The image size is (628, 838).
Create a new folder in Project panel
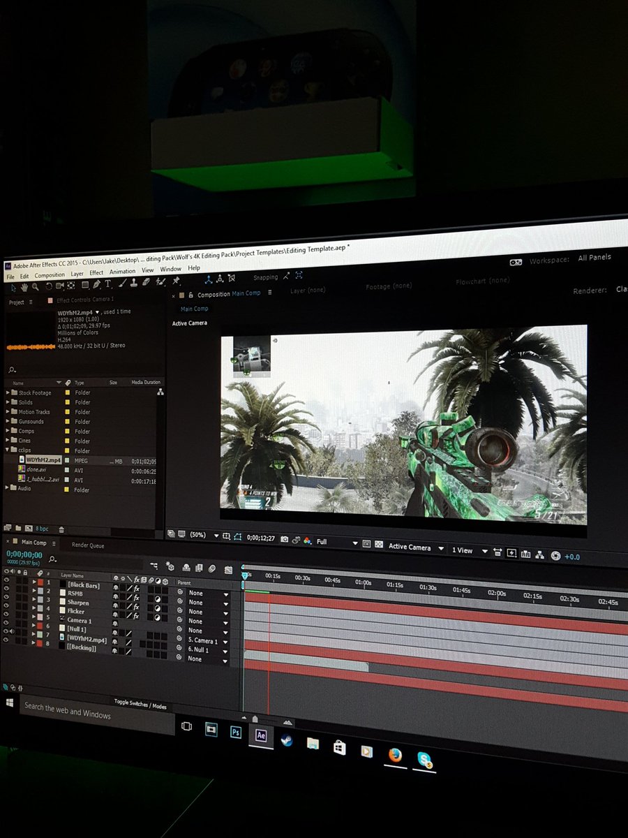(18, 529)
